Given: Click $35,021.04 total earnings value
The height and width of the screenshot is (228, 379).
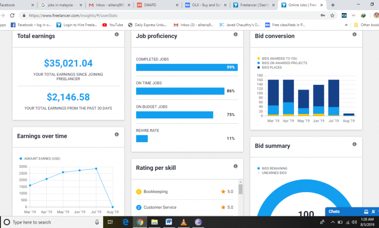Looking at the screenshot, I should tap(68, 63).
